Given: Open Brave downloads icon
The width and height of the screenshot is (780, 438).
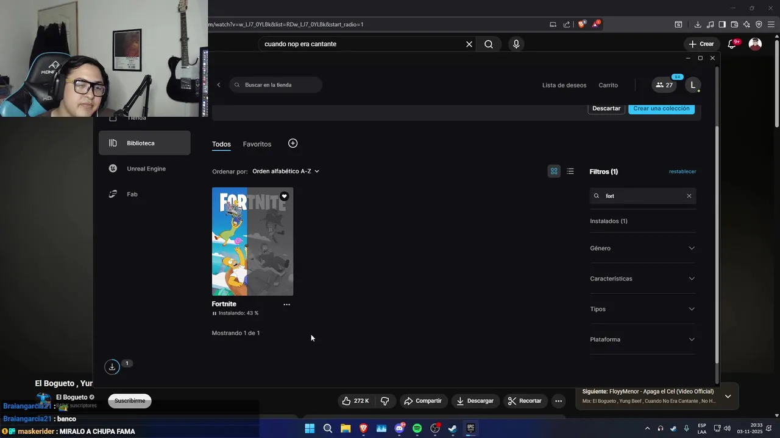Looking at the screenshot, I should coord(698,24).
